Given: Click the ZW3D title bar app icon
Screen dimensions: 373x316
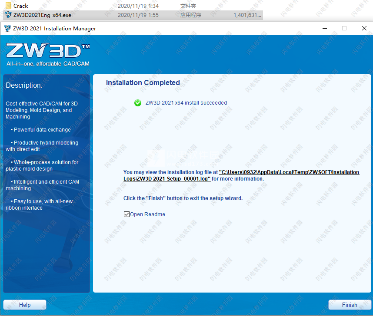Looking at the screenshot, I should click(x=7, y=28).
